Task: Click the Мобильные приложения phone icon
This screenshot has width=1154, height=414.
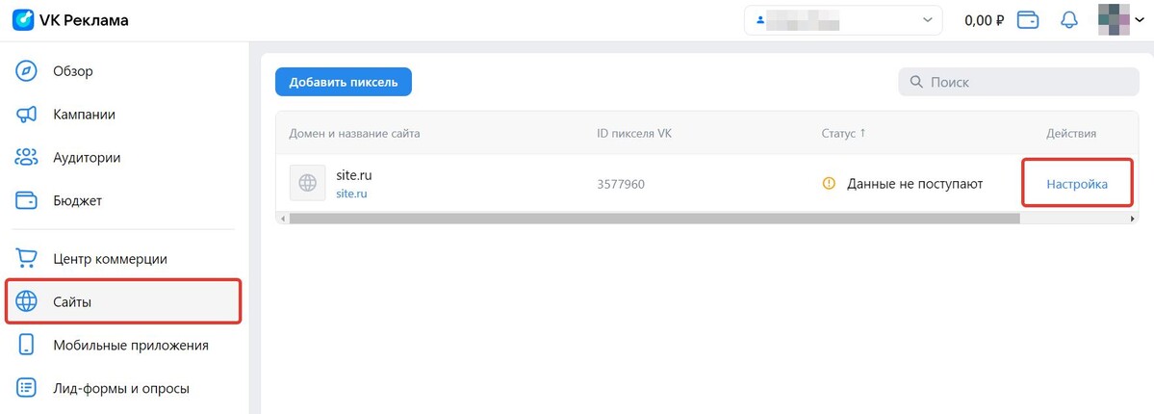Action: 27,345
